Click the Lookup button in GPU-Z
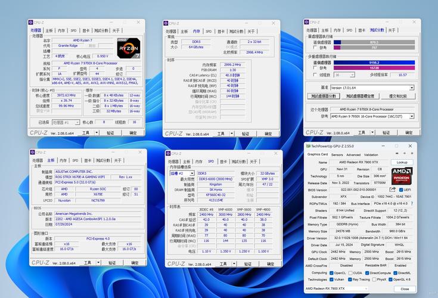438x298 pixels. coord(402,162)
